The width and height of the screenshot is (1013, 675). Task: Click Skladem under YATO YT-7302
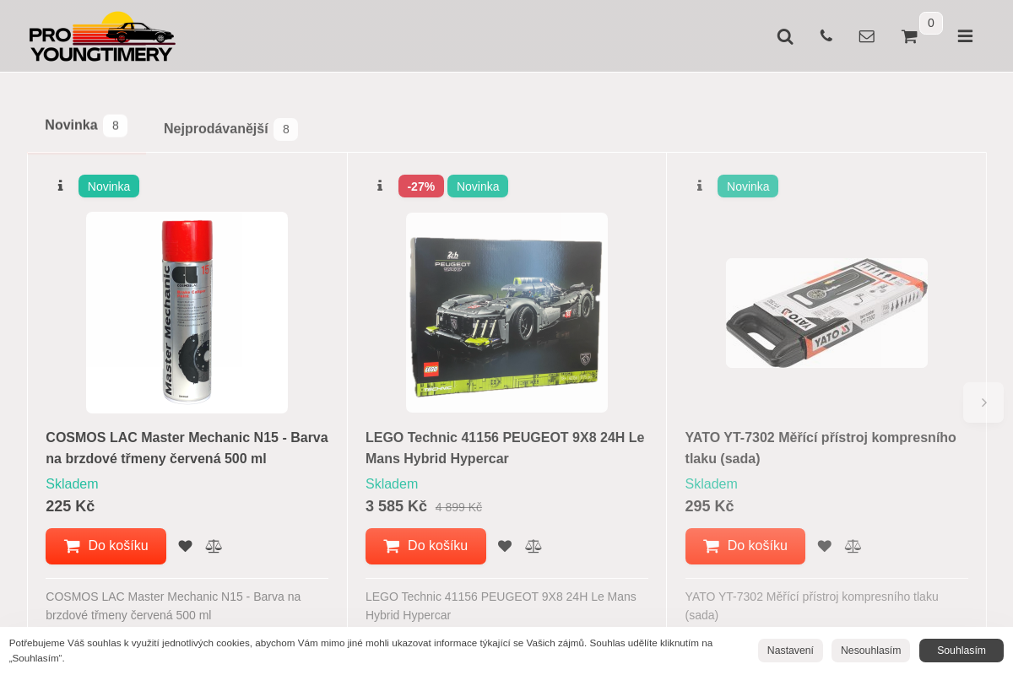point(712,484)
